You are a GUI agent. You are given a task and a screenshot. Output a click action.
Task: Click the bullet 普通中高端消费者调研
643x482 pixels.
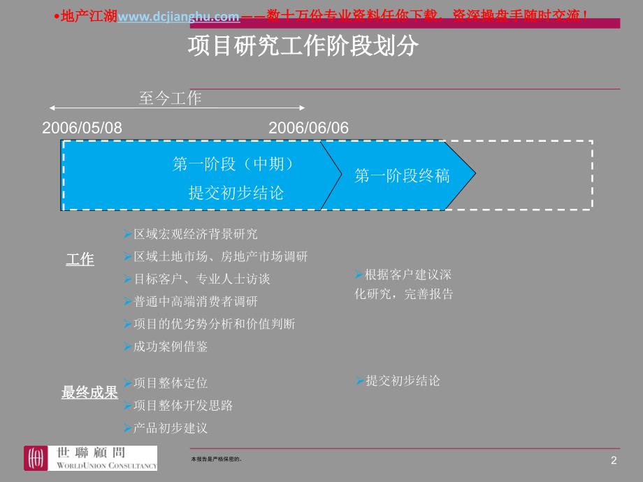point(191,302)
